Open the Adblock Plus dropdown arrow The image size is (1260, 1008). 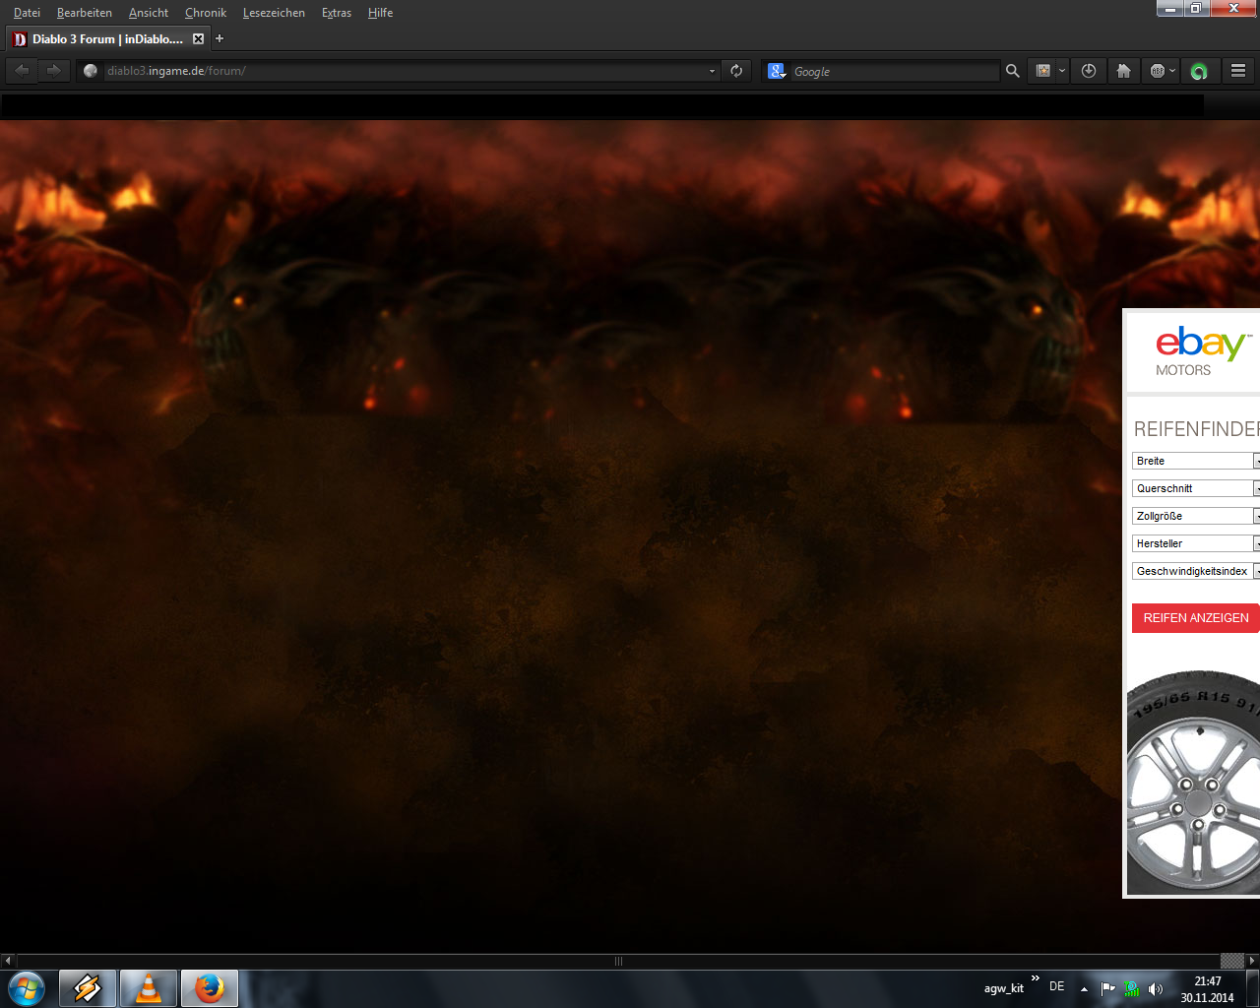click(x=1172, y=71)
